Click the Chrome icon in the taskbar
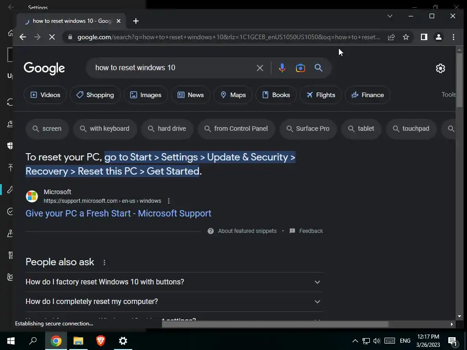 click(x=56, y=341)
